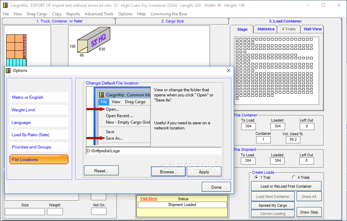Open the Copy menu
This screenshot has width=347, height=221.
click(x=57, y=14)
